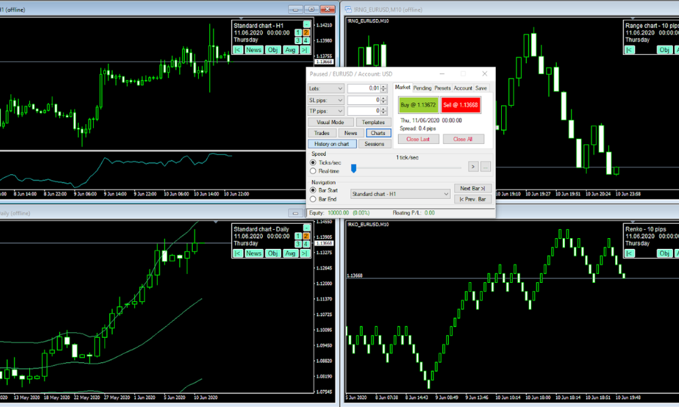Click Obj button in Renko chart panel
The image size is (679, 407).
[664, 253]
